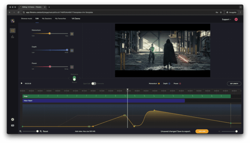This screenshot has width=250, height=143.
Task: Open the equalizer bars panel in sidebar
Action: click(x=12, y=37)
